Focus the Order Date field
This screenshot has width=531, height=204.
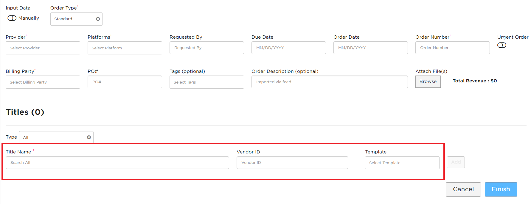coord(371,48)
